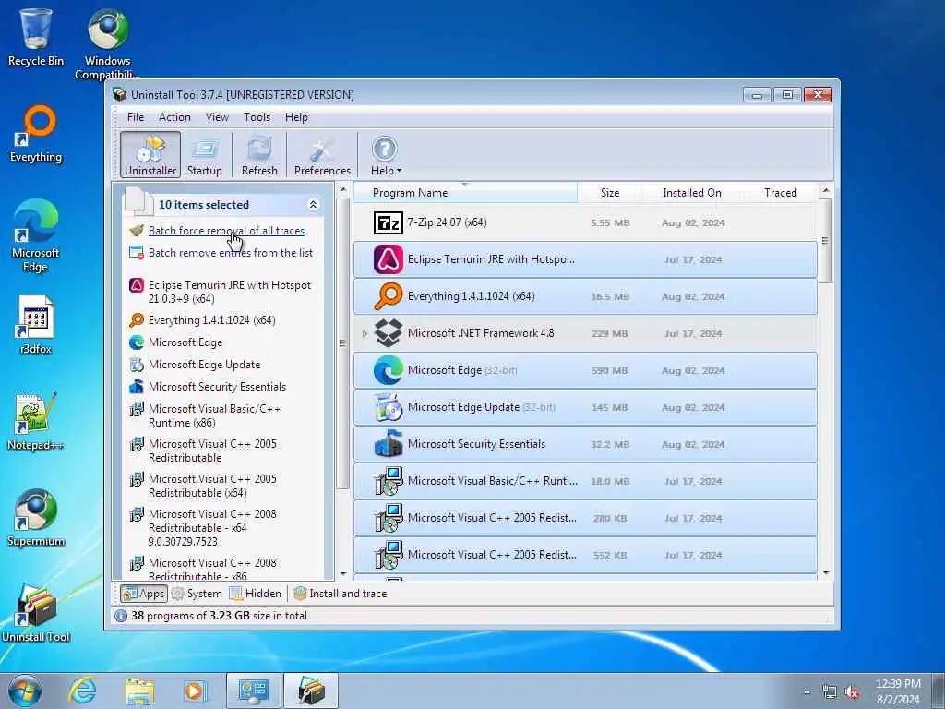Screen dimensions: 945x709
Task: Click Visual C++ 2008 Redistributable x64 9.0.30729.7523 entry
Action: pos(212,527)
